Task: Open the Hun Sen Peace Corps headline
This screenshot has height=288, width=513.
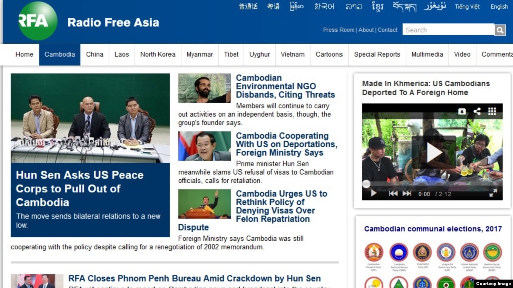Action: 80,189
